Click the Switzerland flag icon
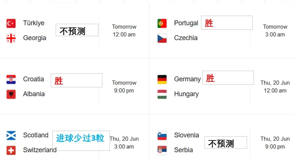The height and width of the screenshot is (159, 295). (x=11, y=150)
